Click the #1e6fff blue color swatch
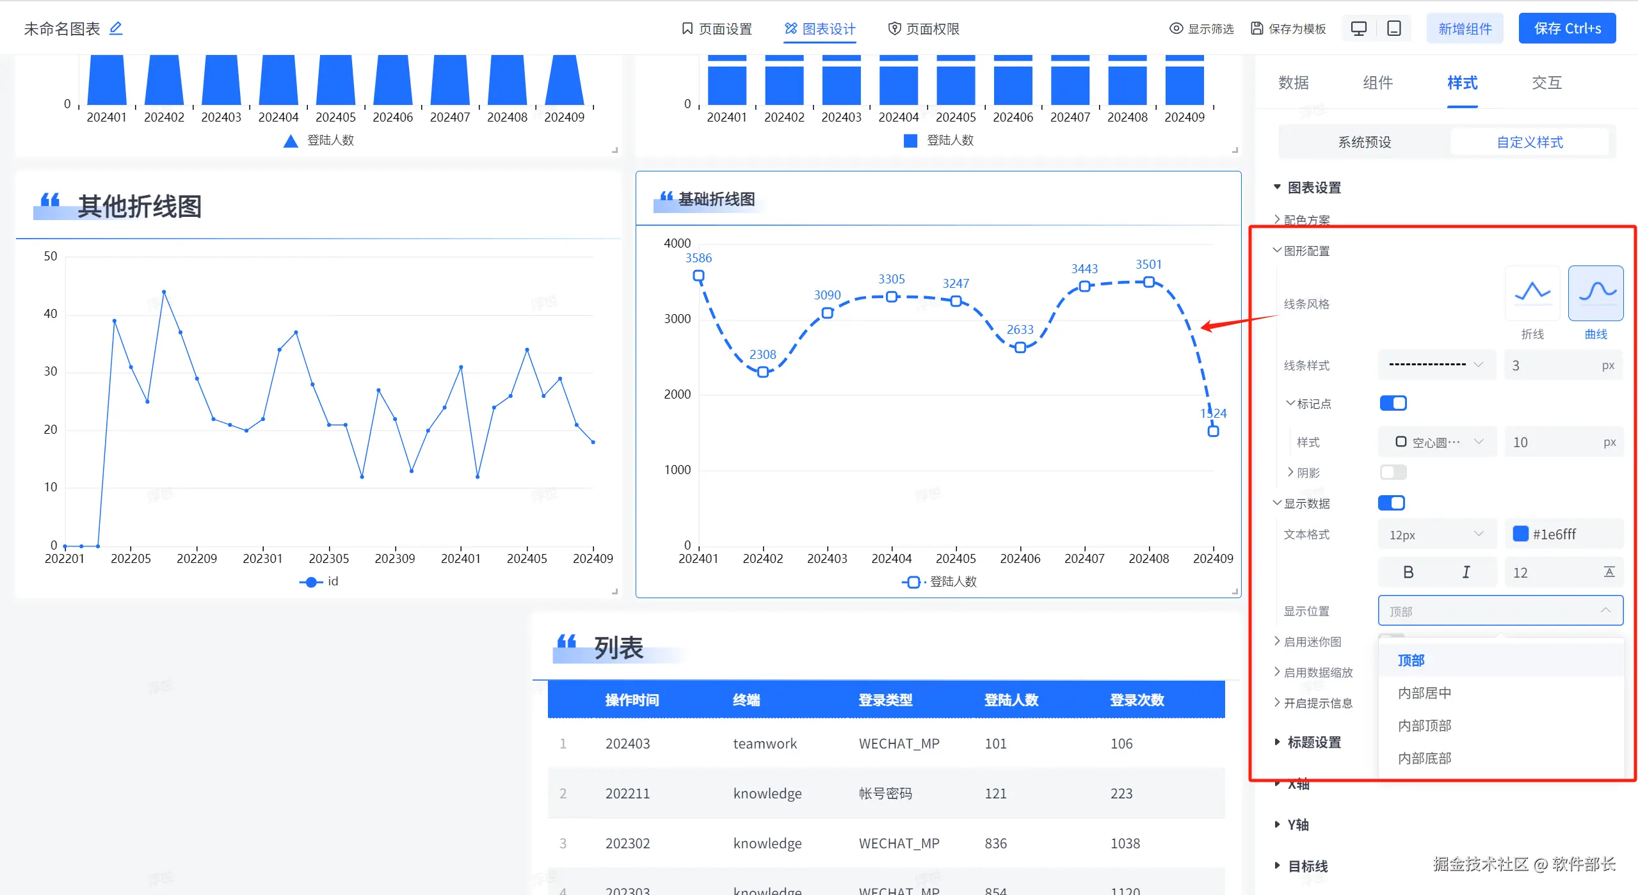Image resolution: width=1638 pixels, height=895 pixels. click(x=1520, y=534)
